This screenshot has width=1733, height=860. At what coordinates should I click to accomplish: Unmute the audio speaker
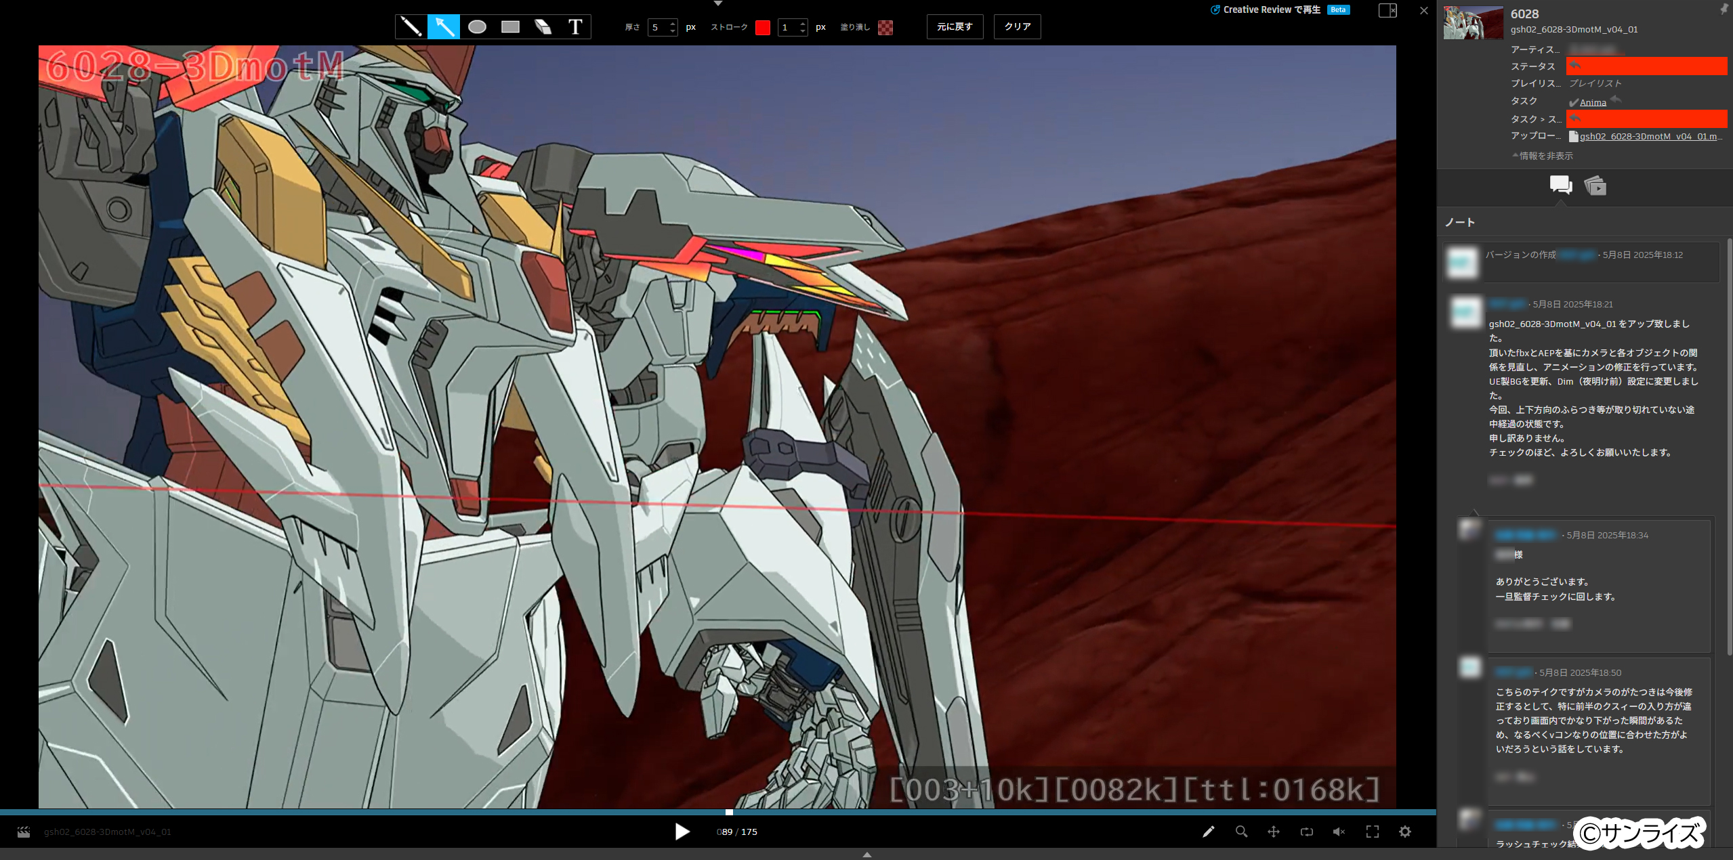[x=1339, y=832]
